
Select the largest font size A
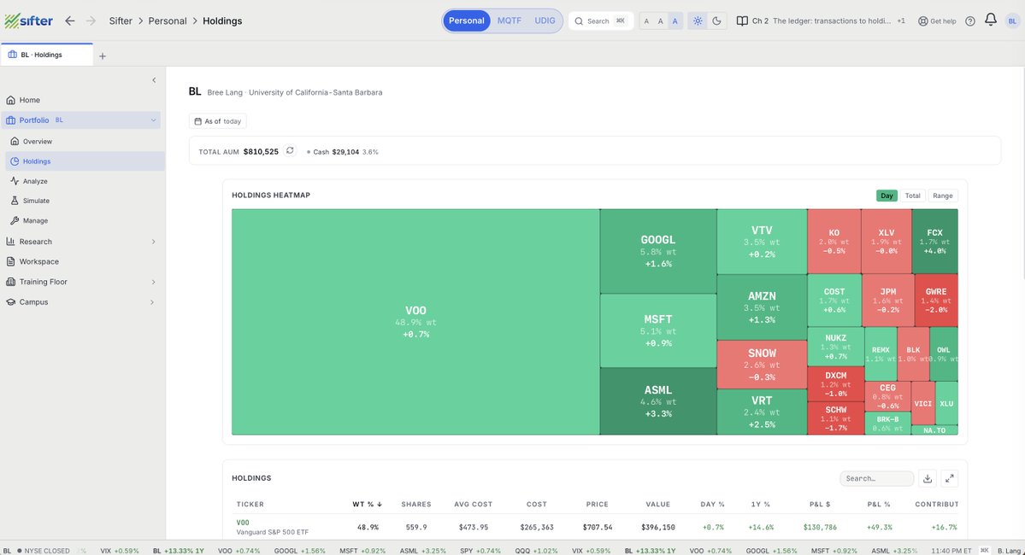pyautogui.click(x=674, y=20)
